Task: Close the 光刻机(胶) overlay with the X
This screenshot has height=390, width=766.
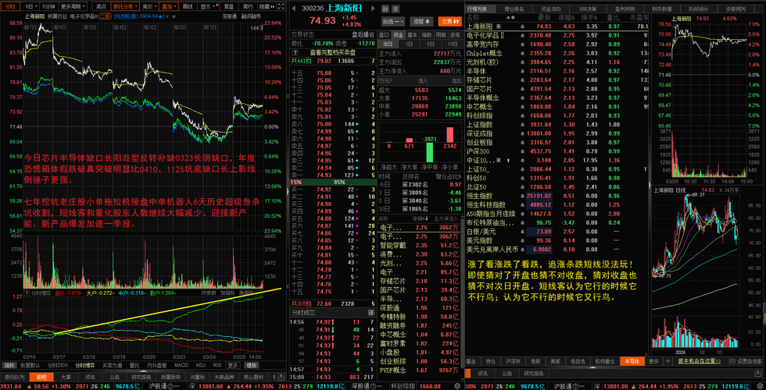Action: 167,16
